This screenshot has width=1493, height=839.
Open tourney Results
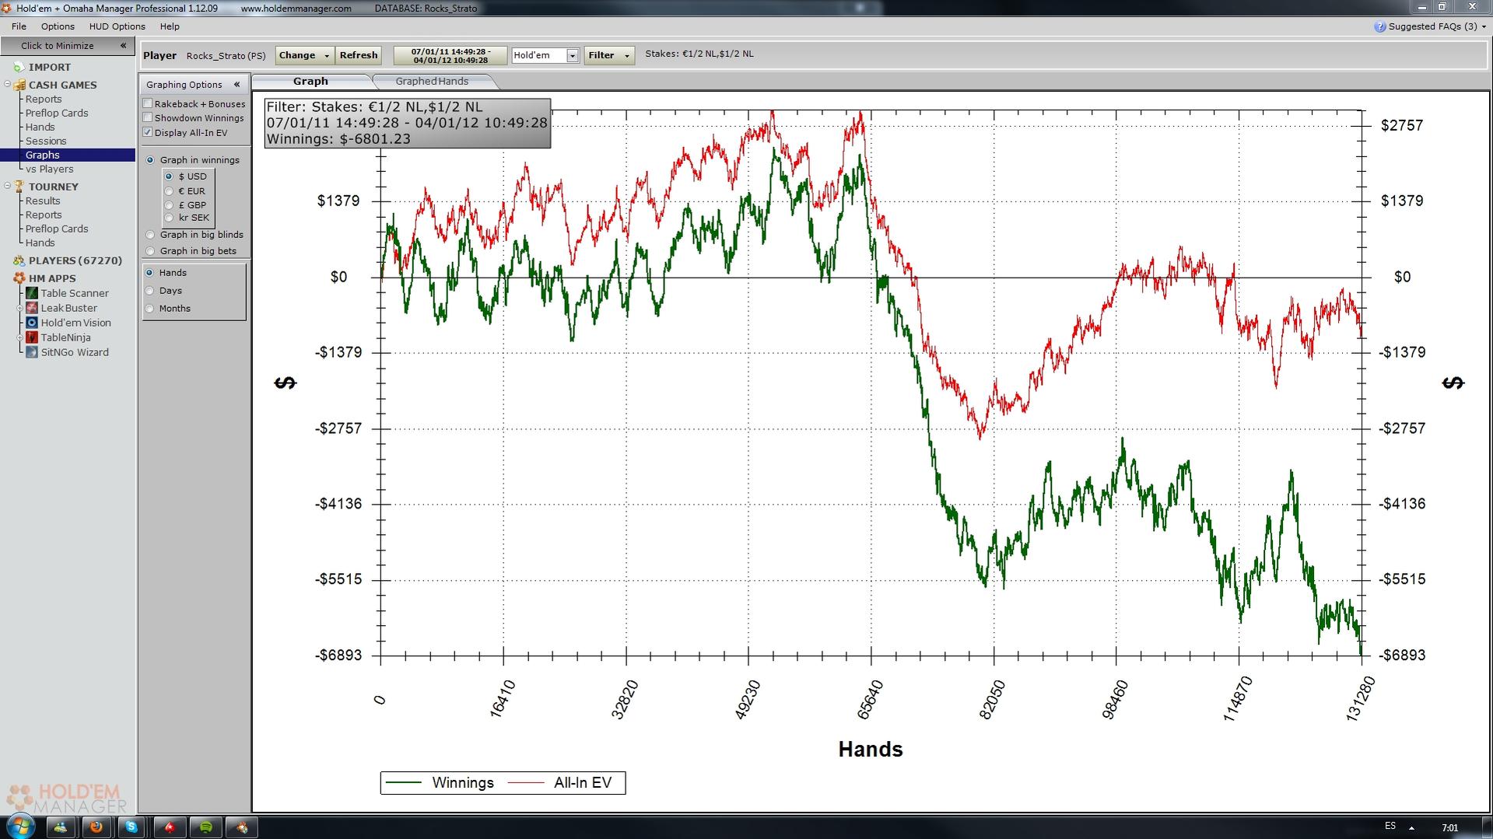click(43, 201)
